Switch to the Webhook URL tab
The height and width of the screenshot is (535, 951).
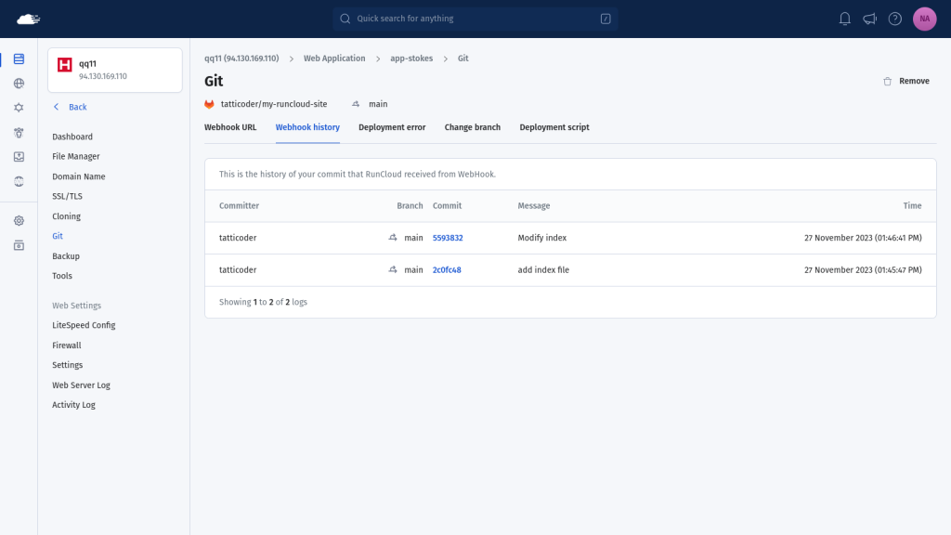click(x=230, y=127)
